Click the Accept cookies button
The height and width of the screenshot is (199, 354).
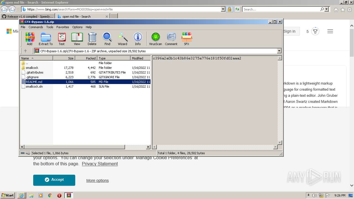(54, 180)
